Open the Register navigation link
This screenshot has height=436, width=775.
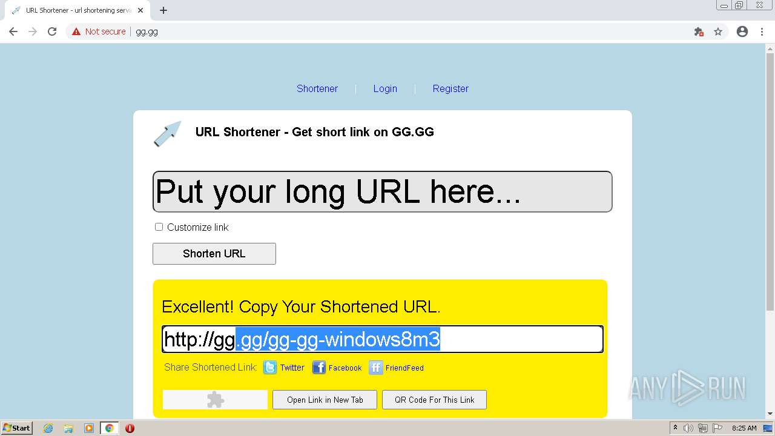(450, 88)
